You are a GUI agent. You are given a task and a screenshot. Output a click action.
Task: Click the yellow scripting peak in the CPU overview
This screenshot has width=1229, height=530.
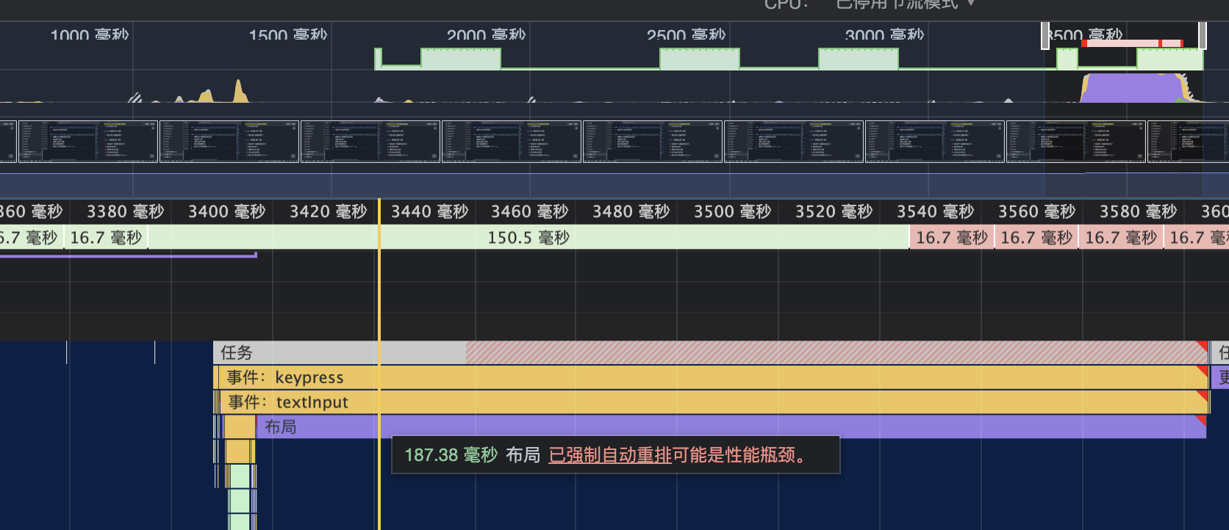239,92
